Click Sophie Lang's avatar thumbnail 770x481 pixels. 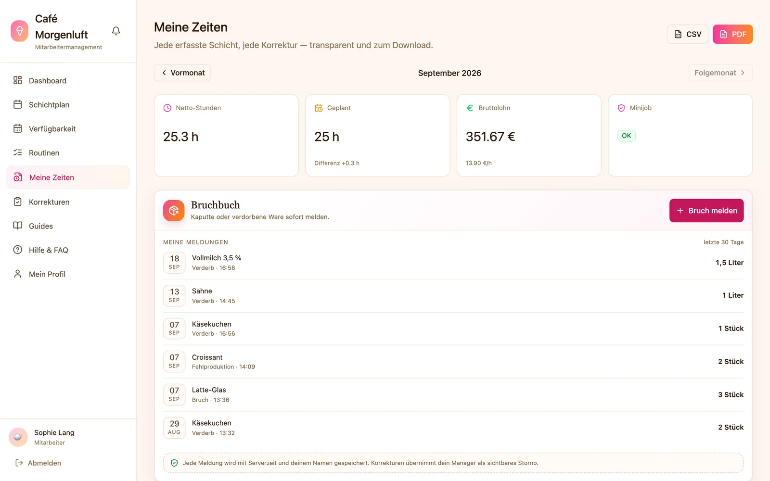pos(18,437)
